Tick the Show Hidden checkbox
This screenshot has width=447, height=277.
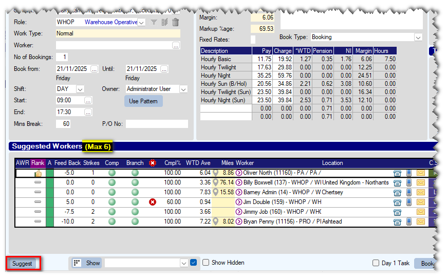click(x=206, y=263)
